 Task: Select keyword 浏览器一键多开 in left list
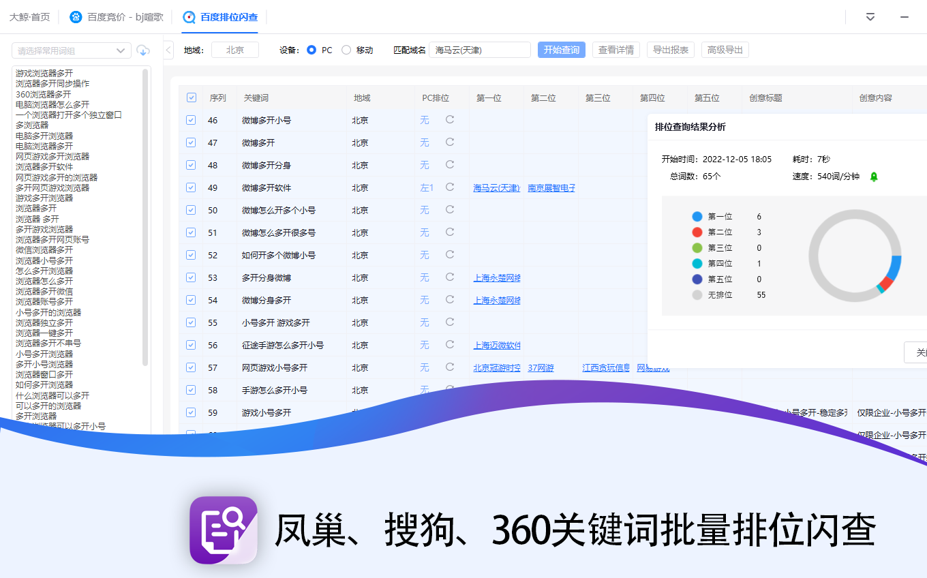click(x=44, y=333)
